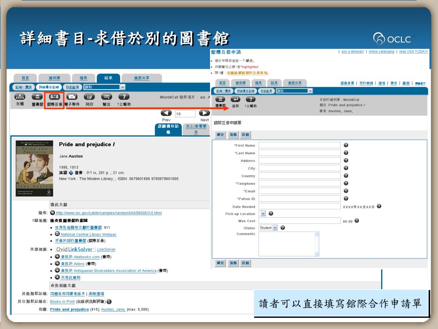This screenshot has width=438, height=329.
Task: Open the 電子郵件 email icon
Action: coord(72,97)
